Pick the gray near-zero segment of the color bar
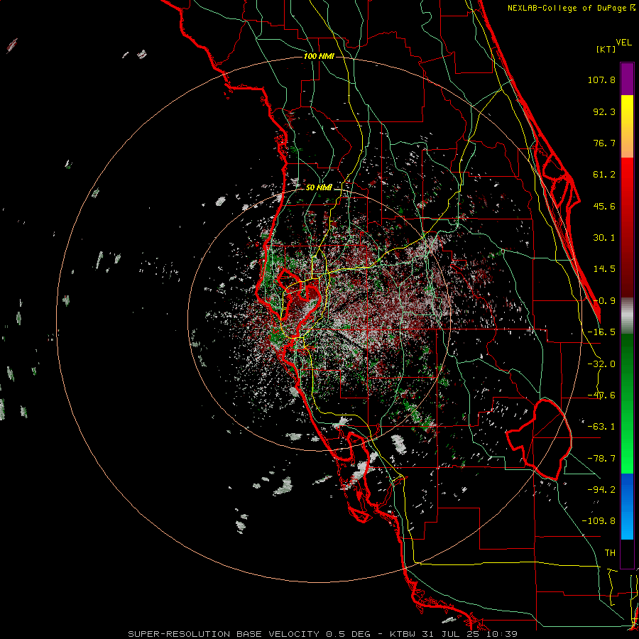639x639 pixels. tap(627, 316)
